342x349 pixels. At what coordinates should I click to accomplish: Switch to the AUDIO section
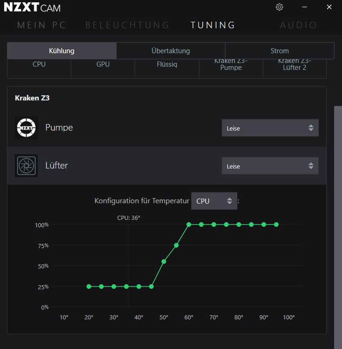298,25
